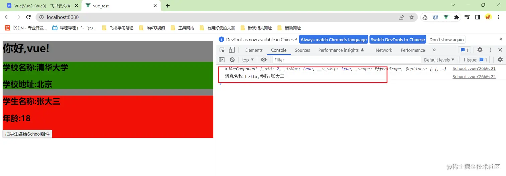Open the recycle-arrows extension icon
The height and width of the screenshot is (176, 506).
point(425,17)
